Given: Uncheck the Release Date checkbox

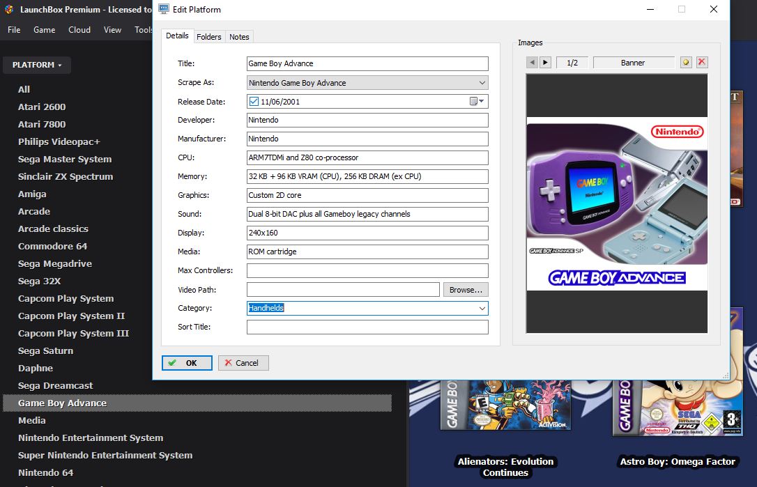Looking at the screenshot, I should point(254,101).
